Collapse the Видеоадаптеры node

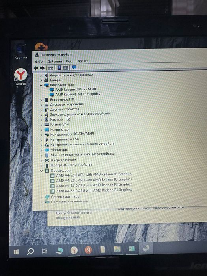coord(41,86)
